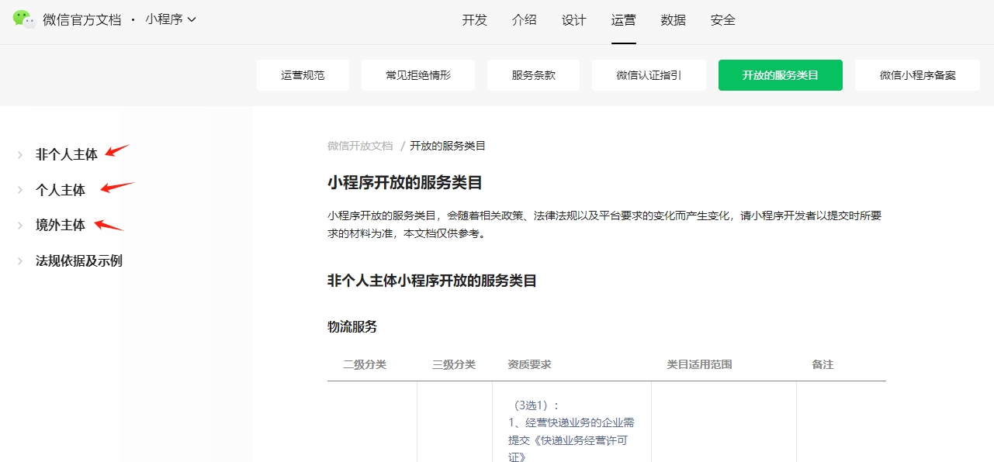Select the 运营 tab
This screenshot has height=462, width=994.
(x=624, y=20)
